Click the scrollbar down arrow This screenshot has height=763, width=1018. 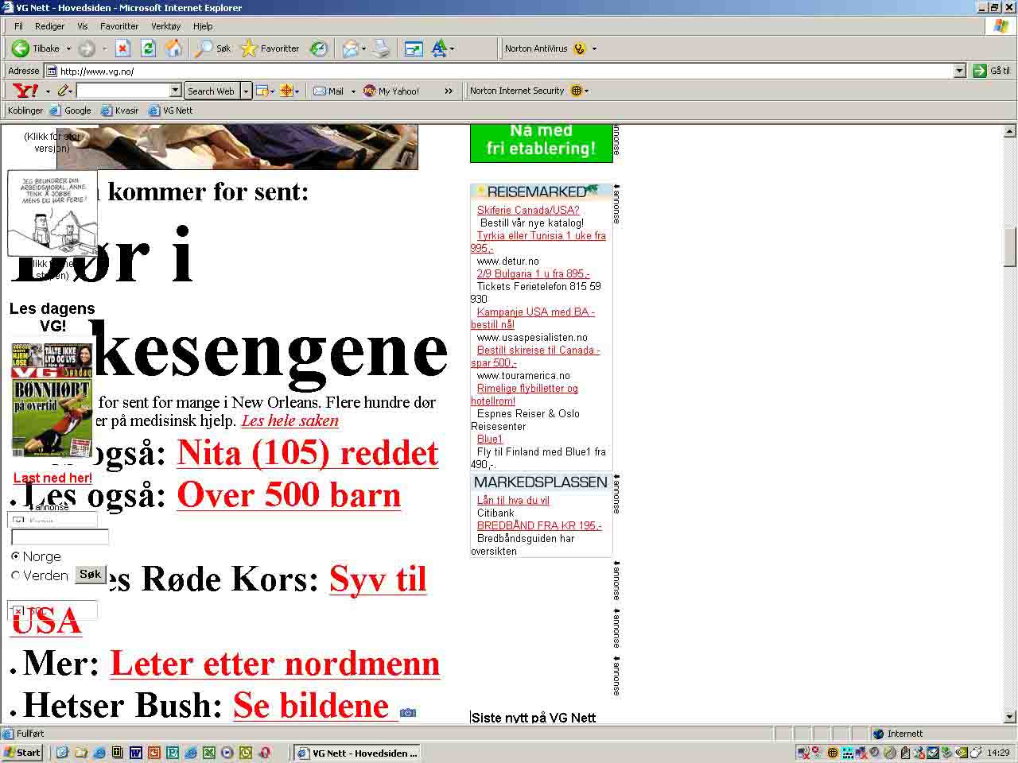1011,717
